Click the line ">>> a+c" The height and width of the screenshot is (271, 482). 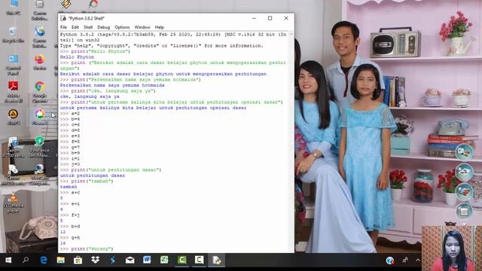70,193
